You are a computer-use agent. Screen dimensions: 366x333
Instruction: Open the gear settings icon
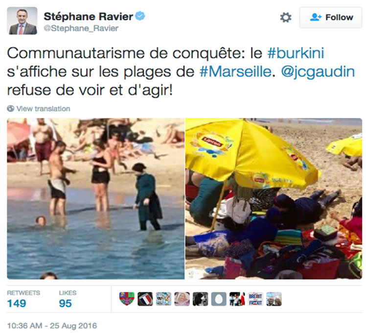(x=285, y=18)
